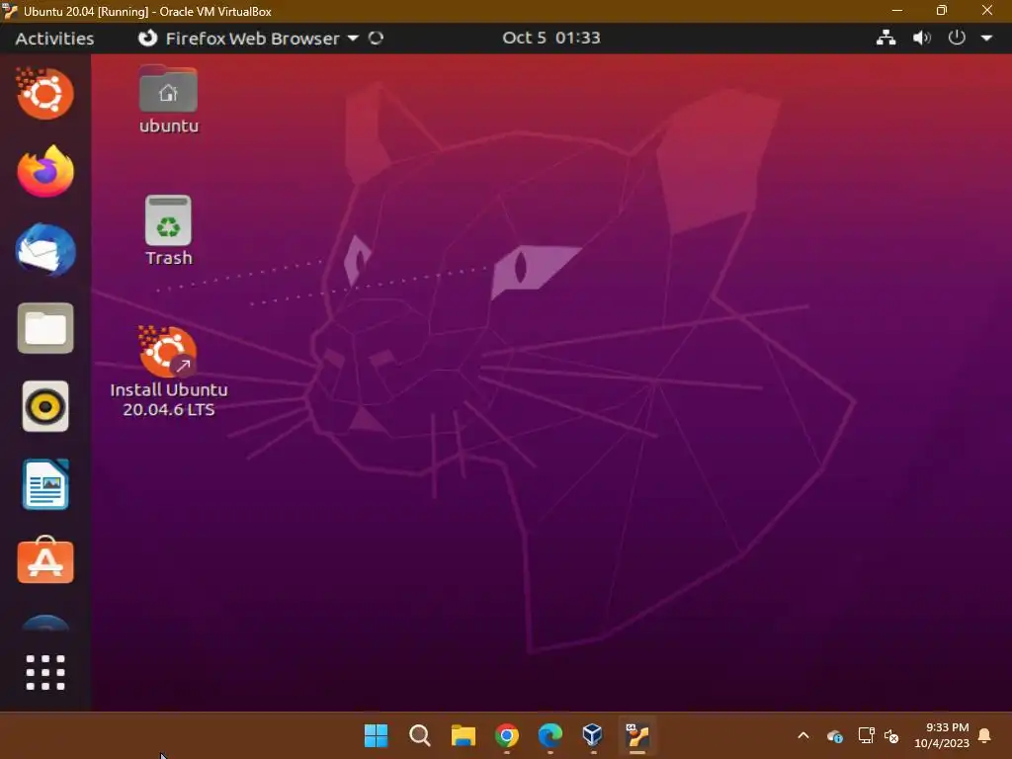This screenshot has height=759, width=1012.
Task: Open the Firefox Web Browser app menu
Action: click(x=248, y=39)
